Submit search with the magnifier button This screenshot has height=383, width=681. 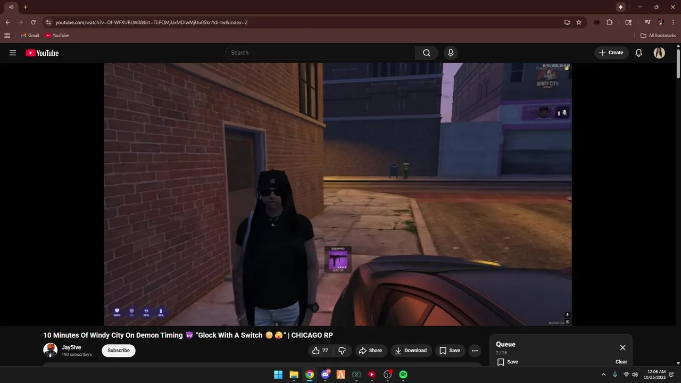[x=427, y=53]
